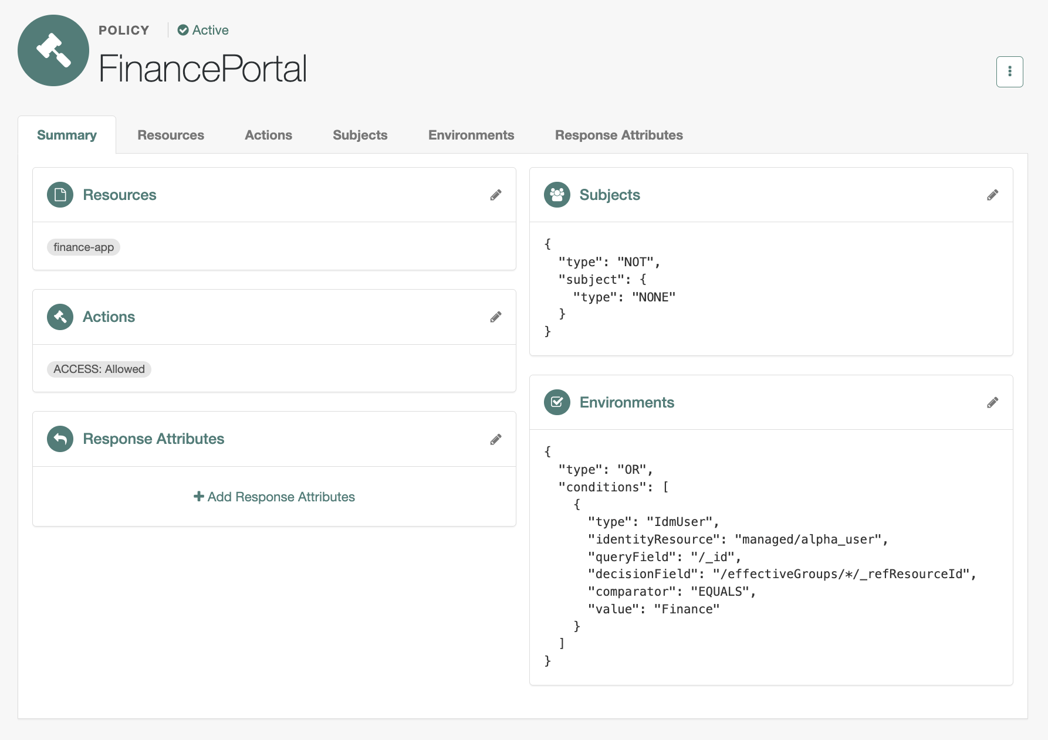Open the three-dot policy options menu

1009,72
